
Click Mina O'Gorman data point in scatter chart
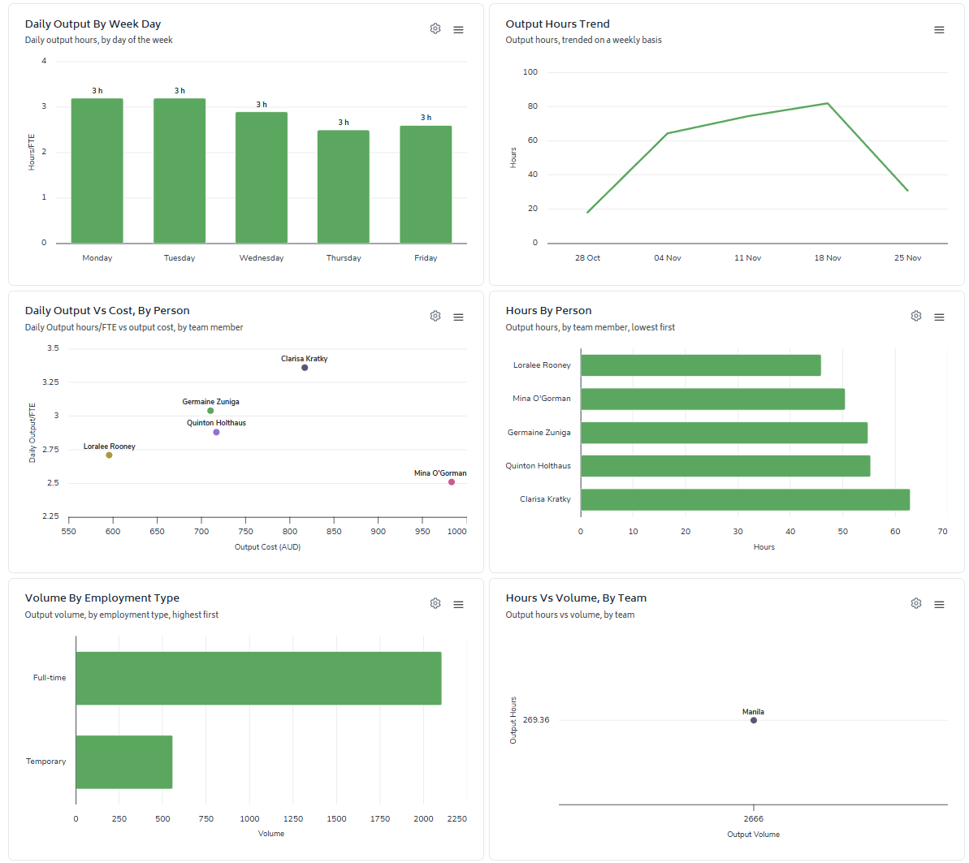coord(451,482)
